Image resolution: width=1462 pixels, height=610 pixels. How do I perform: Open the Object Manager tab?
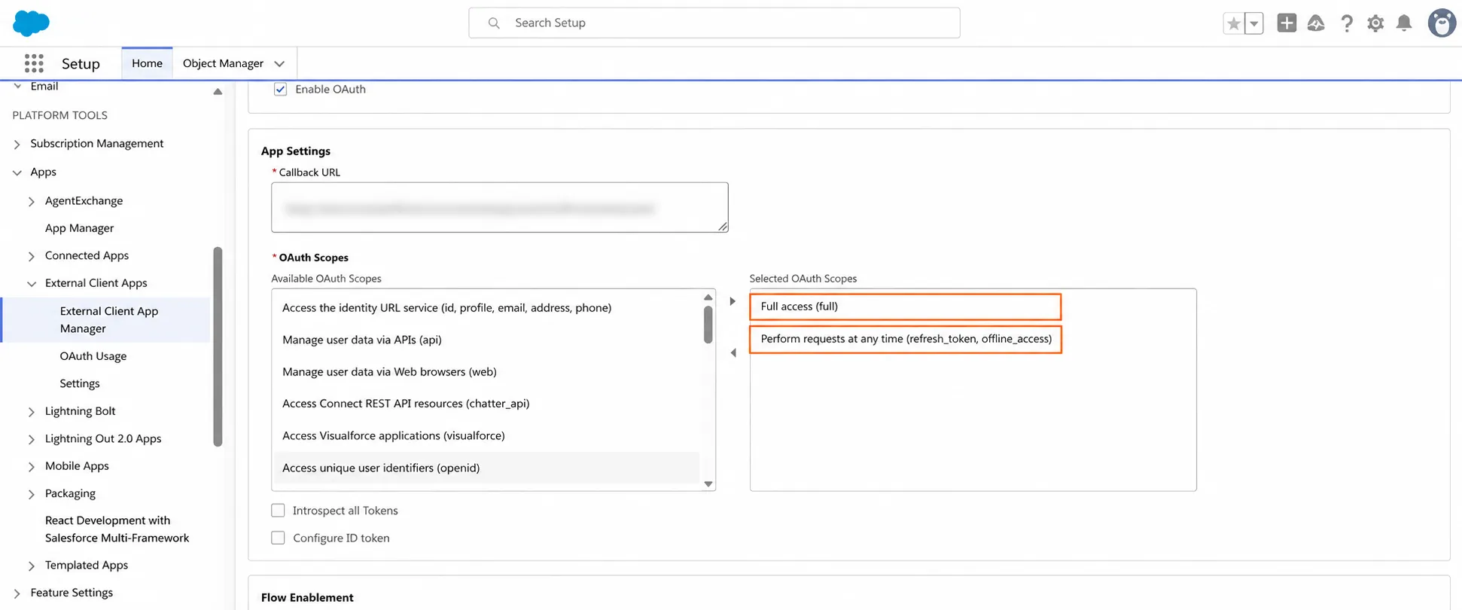(x=223, y=63)
